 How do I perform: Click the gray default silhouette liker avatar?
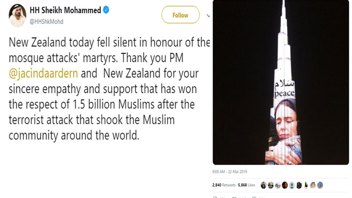coord(291,185)
